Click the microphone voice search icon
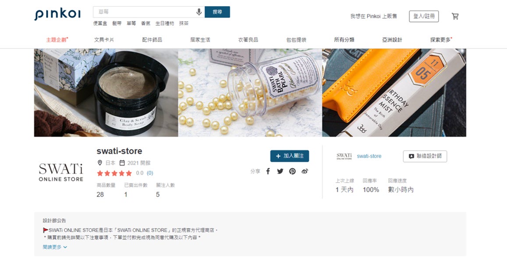 click(x=199, y=12)
